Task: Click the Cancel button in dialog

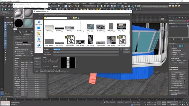Action: (x=126, y=52)
